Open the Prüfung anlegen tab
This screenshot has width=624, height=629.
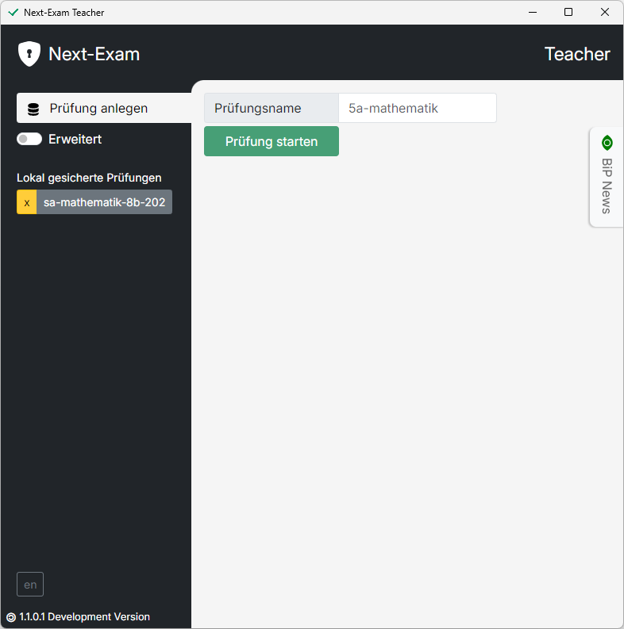click(x=104, y=108)
